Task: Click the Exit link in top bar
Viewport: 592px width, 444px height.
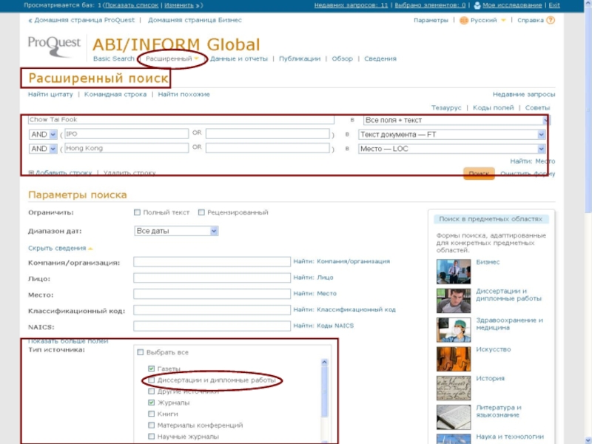Action: point(554,5)
